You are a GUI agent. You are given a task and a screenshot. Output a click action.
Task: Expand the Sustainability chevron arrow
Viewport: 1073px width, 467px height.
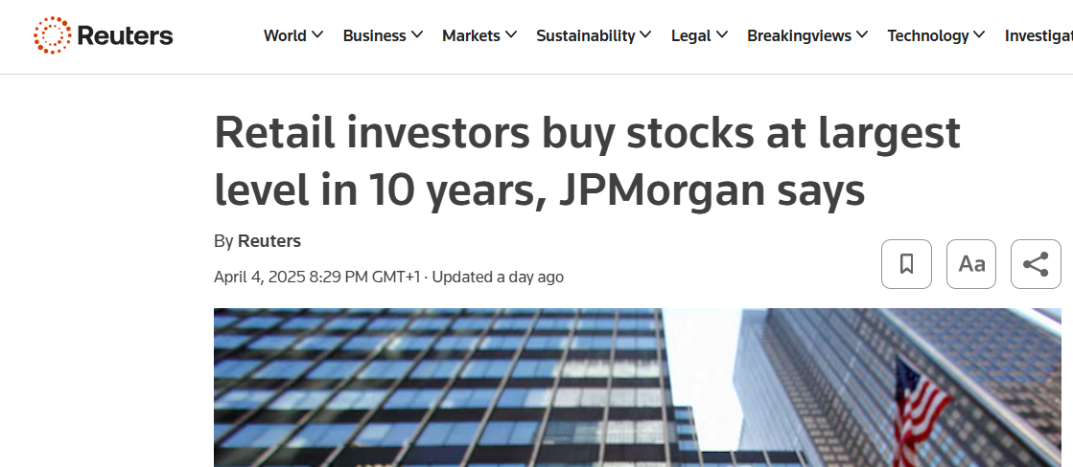646,35
